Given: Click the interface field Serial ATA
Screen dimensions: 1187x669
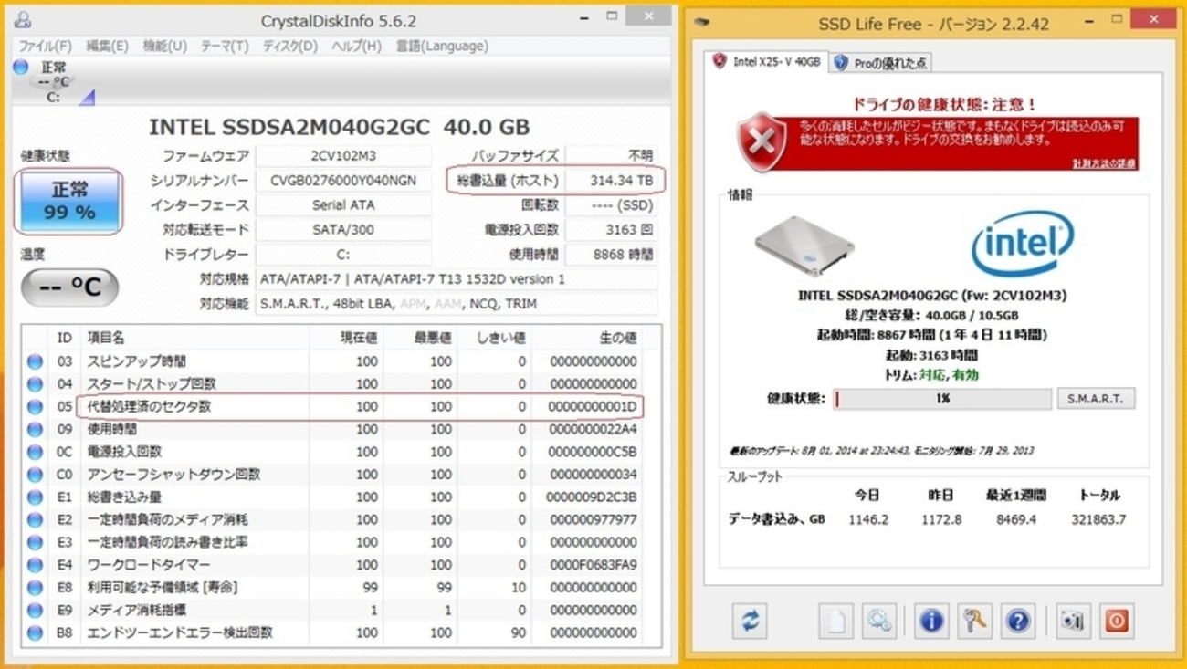Looking at the screenshot, I should point(343,205).
